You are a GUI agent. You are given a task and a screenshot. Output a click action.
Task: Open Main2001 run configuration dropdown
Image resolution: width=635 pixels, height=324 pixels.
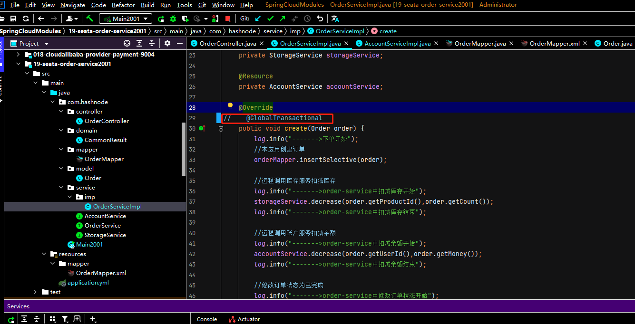tap(126, 19)
